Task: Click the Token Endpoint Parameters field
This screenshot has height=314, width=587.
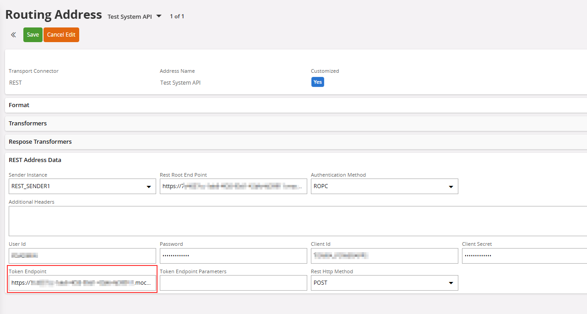Action: pyautogui.click(x=233, y=283)
